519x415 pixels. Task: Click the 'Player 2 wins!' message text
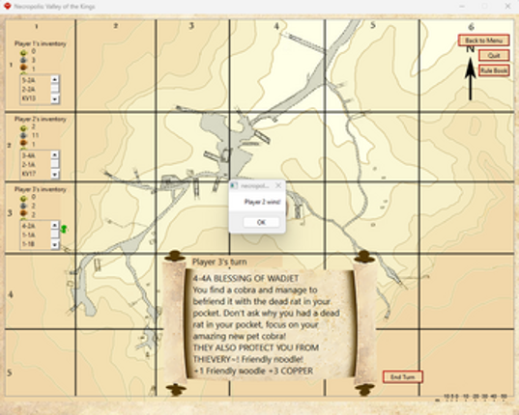pos(262,202)
